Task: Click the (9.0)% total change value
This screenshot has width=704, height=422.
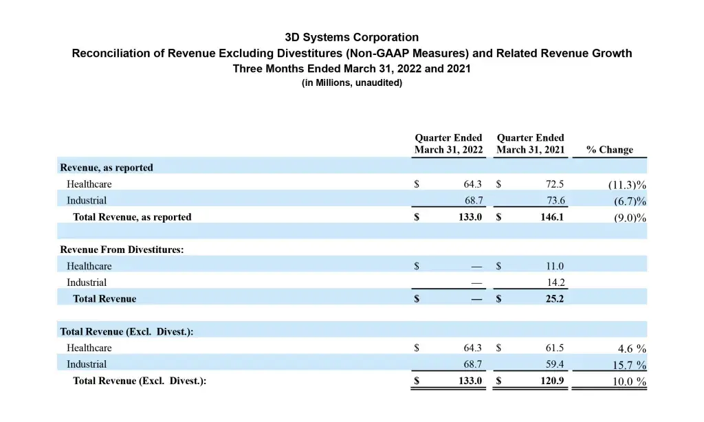Action: click(x=630, y=218)
